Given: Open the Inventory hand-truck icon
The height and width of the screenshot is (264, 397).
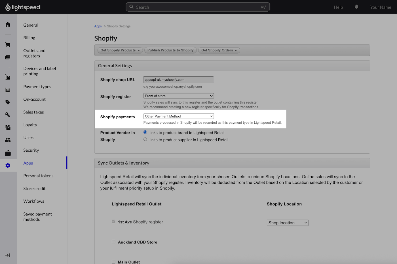Looking at the screenshot, I should click(x=8, y=77).
